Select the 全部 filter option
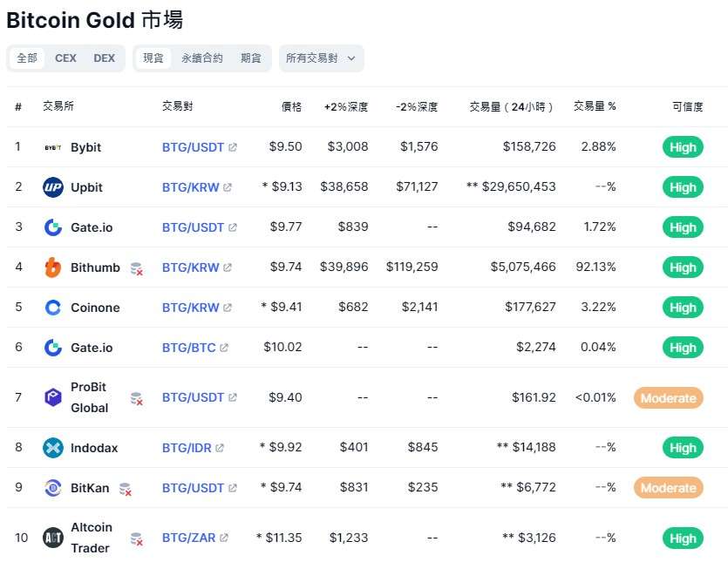The height and width of the screenshot is (562, 728). (x=27, y=58)
